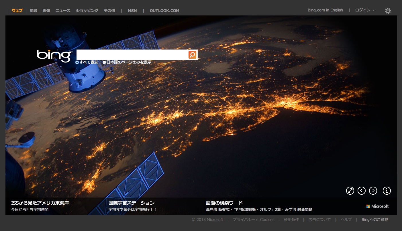Open the image info icon
This screenshot has height=231, width=402.
coord(387,191)
